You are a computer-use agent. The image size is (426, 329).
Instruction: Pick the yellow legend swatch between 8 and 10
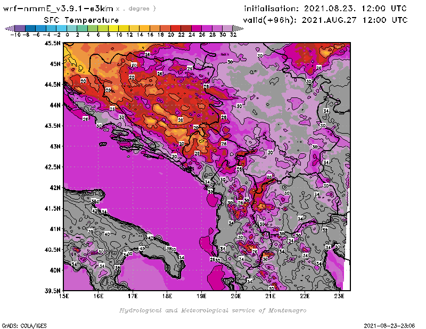(113, 28)
